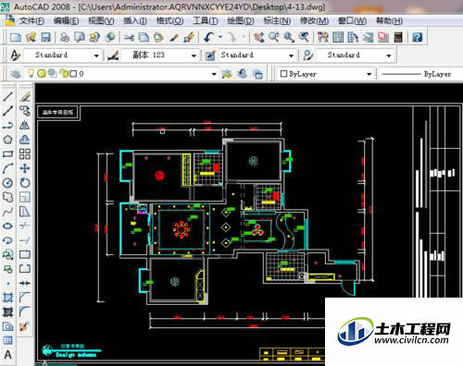The width and height of the screenshot is (463, 366).
Task: Select the Rotate tool
Action: [x=25, y=183]
